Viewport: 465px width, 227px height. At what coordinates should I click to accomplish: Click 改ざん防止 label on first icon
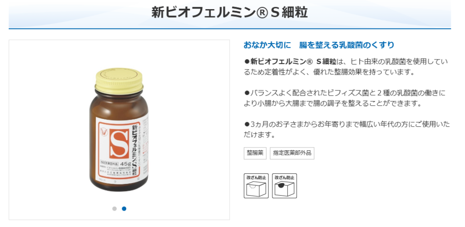(x=256, y=178)
